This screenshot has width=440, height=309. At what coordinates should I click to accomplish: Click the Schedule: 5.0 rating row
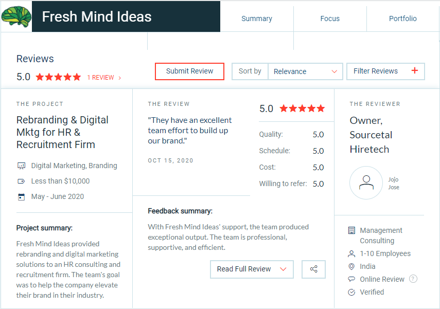click(x=291, y=151)
